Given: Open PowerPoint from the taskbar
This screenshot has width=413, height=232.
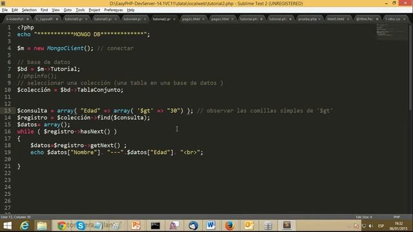Looking at the screenshot, I should pyautogui.click(x=136, y=226).
